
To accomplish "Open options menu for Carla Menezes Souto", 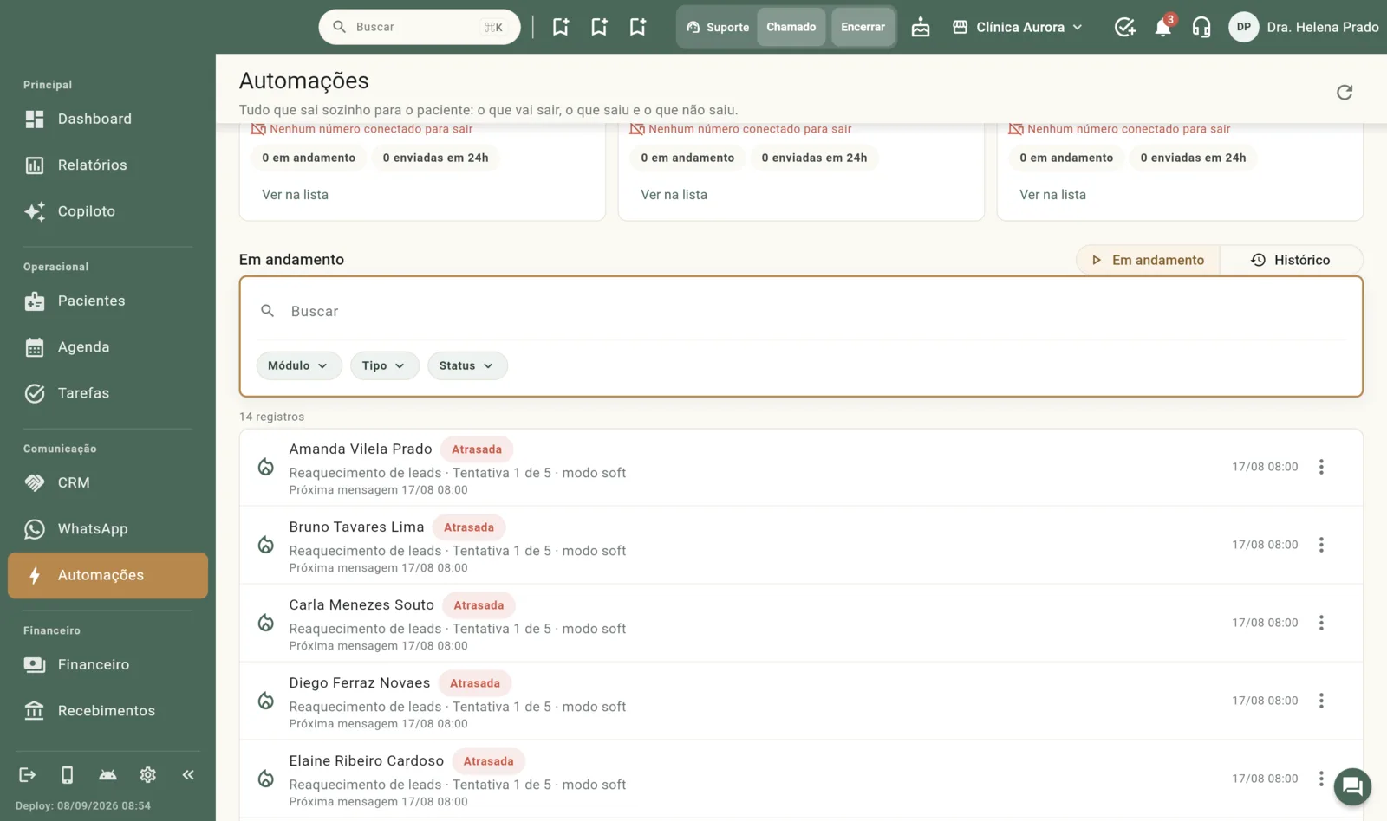I will point(1321,623).
